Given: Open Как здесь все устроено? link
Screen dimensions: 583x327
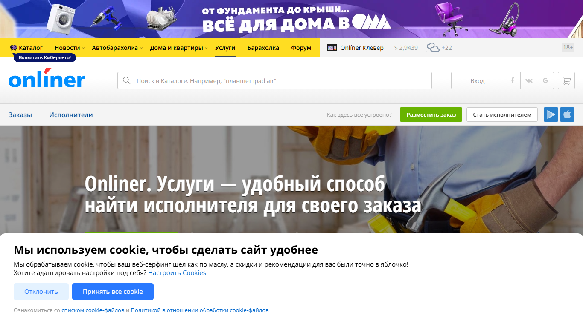Looking at the screenshot, I should tap(359, 115).
